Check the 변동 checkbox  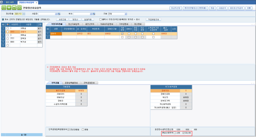coord(83,129)
